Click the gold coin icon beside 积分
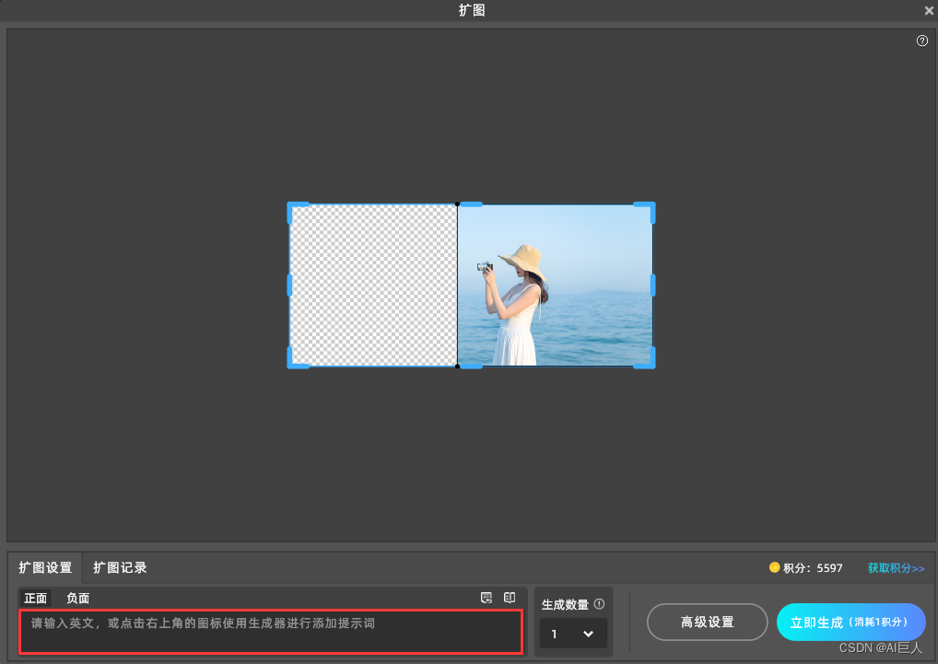 click(774, 567)
